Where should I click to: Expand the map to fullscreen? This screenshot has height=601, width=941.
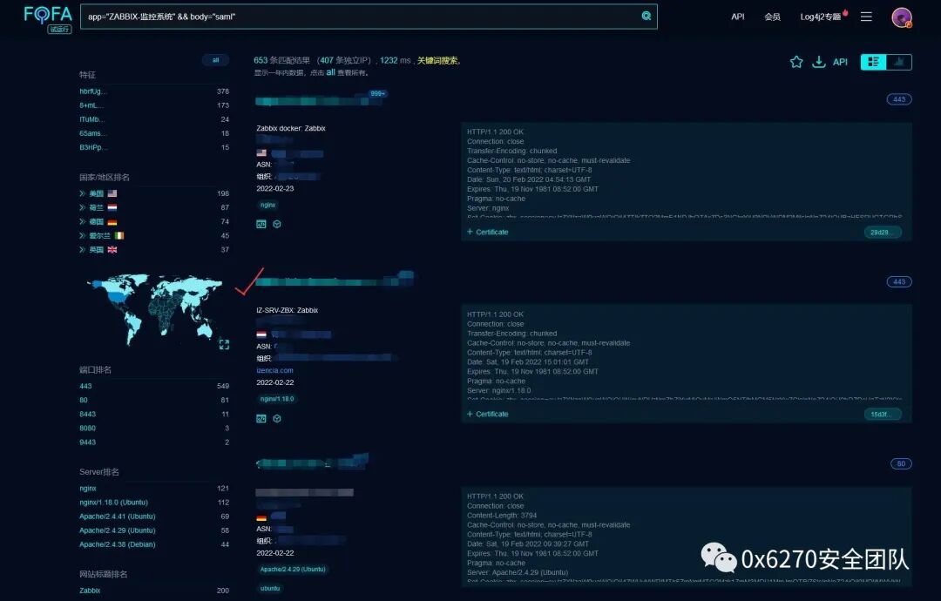click(x=224, y=344)
